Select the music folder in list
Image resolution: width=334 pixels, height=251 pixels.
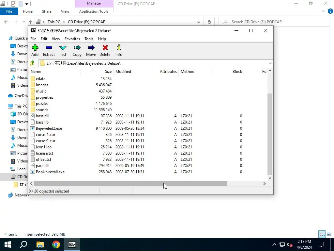click(x=41, y=91)
